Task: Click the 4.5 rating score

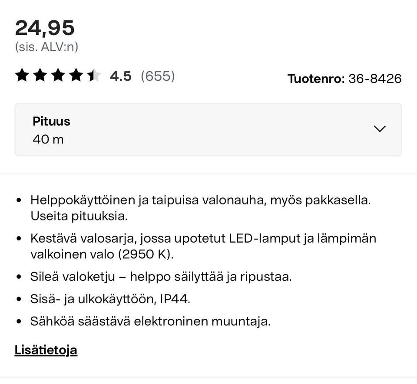Action: [x=120, y=76]
